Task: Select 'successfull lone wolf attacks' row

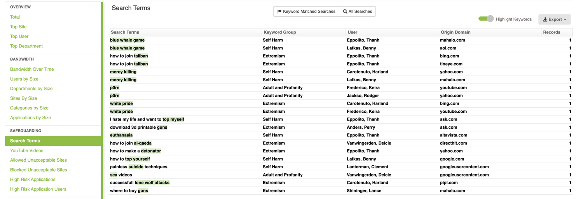Action: (341, 183)
